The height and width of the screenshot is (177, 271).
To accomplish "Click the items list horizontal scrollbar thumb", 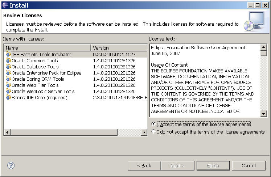I will 64,132.
